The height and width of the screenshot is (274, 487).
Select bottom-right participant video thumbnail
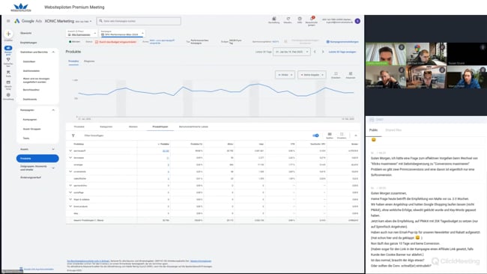point(467,77)
